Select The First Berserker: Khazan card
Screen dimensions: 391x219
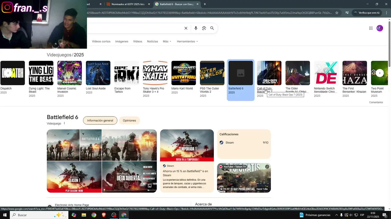coord(355,79)
